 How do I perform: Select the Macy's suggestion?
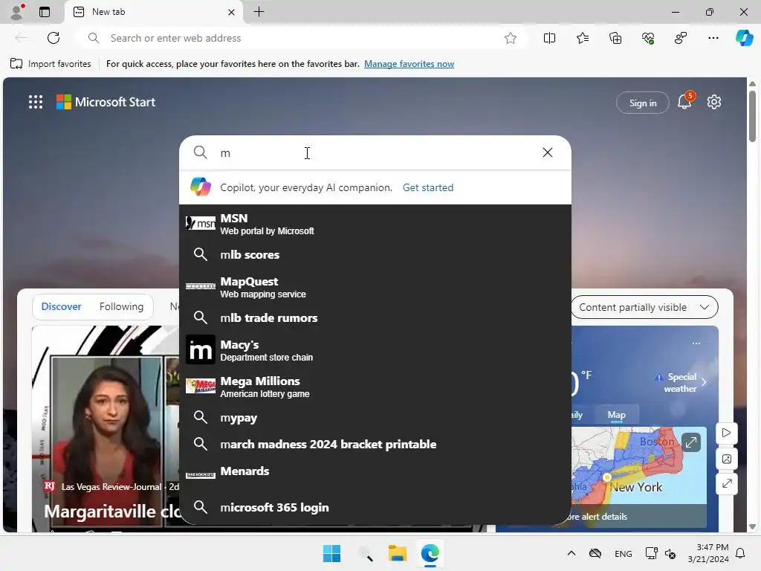tap(375, 349)
